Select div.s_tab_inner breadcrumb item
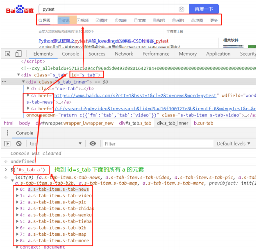259x250 pixels. (x=173, y=123)
